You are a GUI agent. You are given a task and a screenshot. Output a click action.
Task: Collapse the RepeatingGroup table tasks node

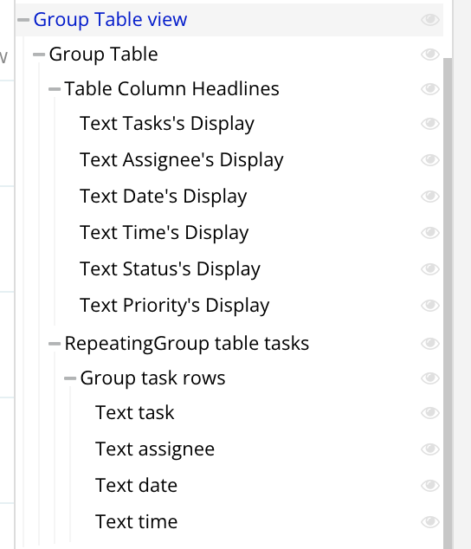click(55, 344)
